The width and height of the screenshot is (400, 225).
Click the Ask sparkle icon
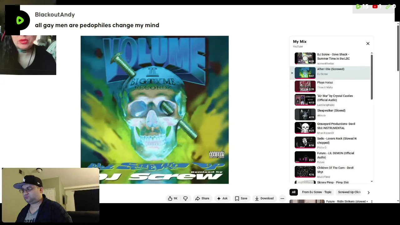219,198
